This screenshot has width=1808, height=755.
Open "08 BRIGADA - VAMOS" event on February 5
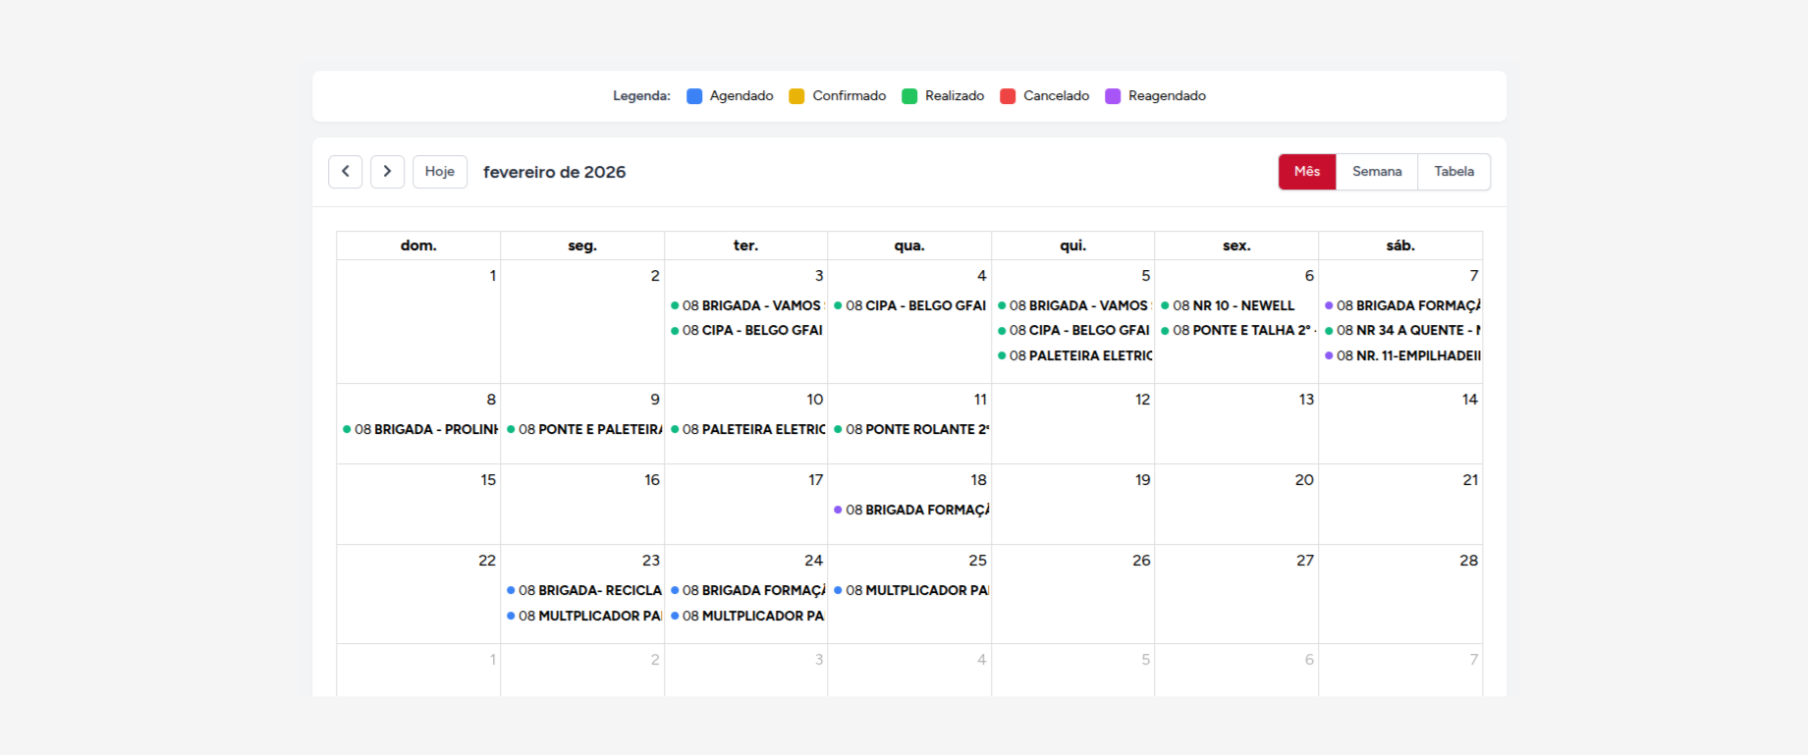click(x=1072, y=305)
